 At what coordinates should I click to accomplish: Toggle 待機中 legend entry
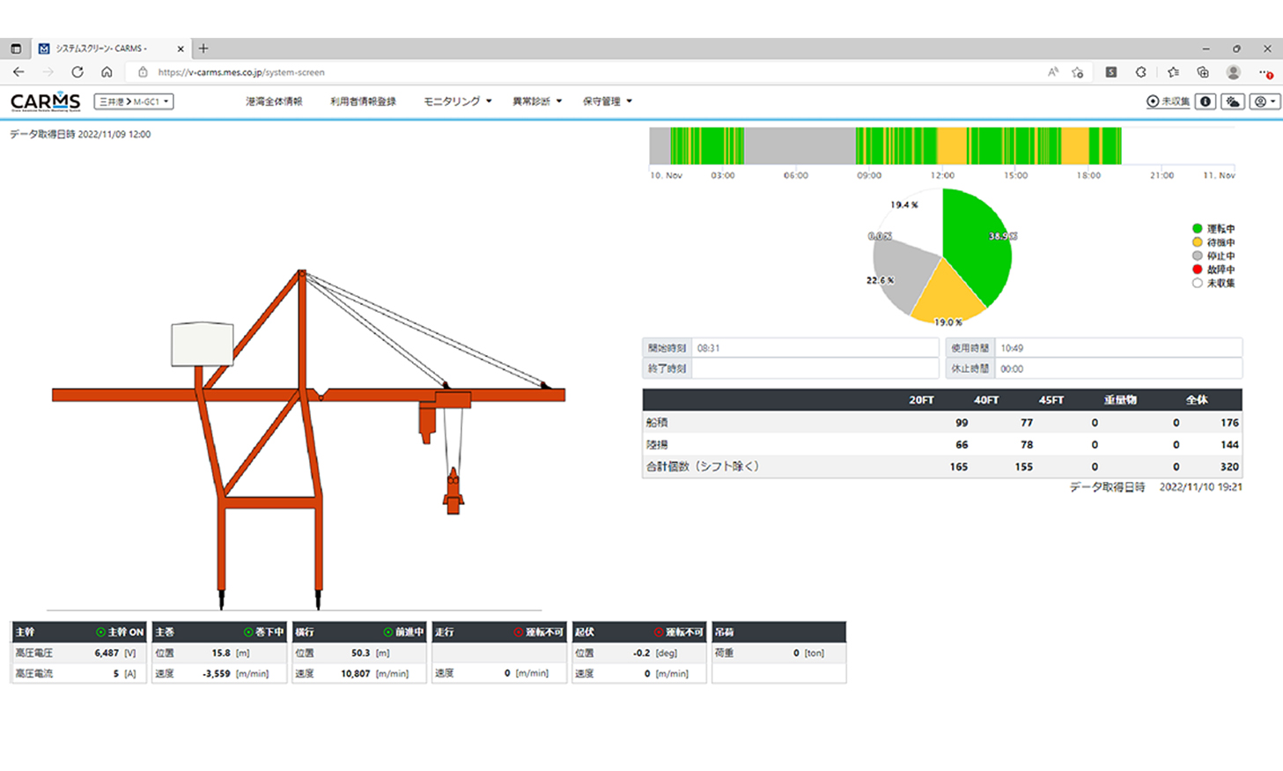1213,242
